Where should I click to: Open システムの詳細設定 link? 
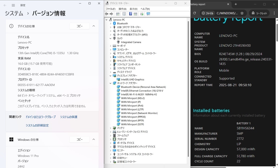tap(37, 125)
